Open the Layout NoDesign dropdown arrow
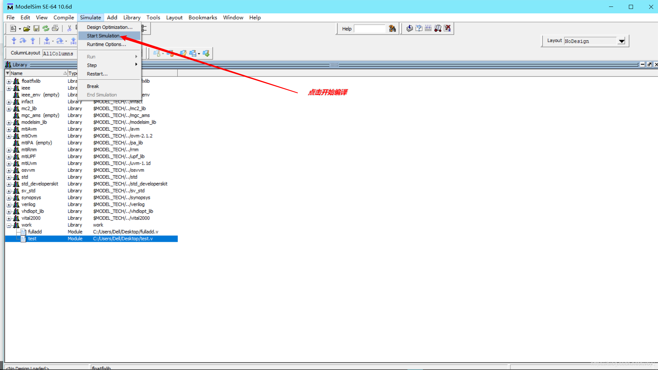 621,41
